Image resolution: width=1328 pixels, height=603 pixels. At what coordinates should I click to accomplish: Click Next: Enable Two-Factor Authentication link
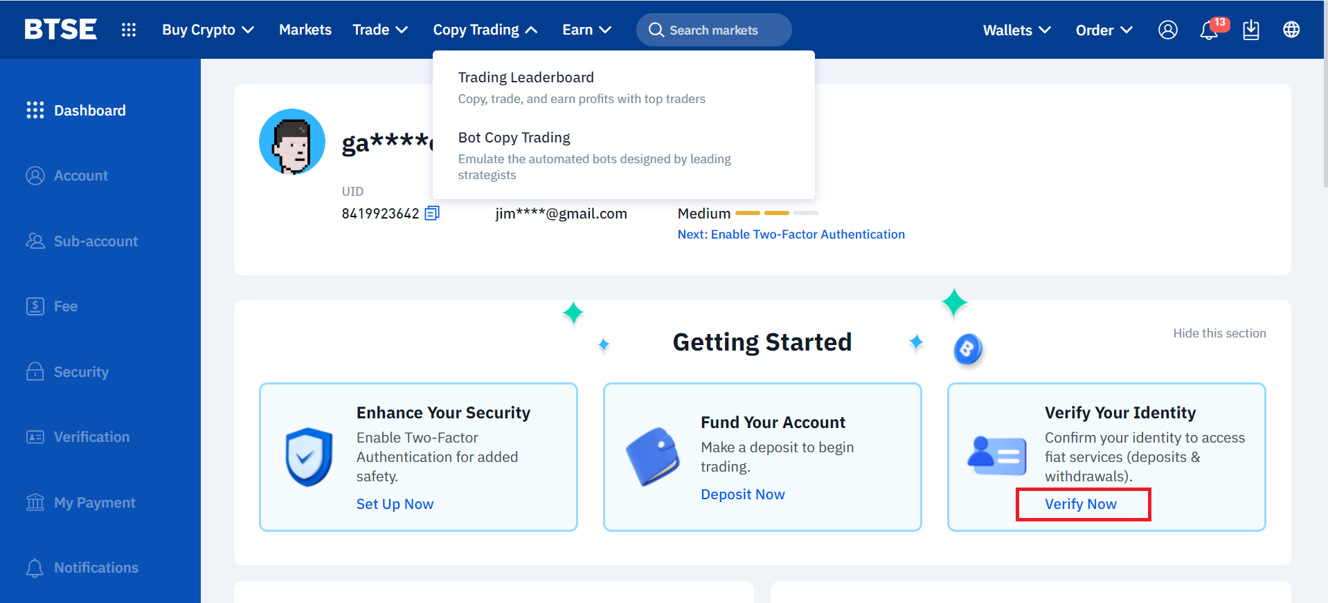(x=791, y=234)
